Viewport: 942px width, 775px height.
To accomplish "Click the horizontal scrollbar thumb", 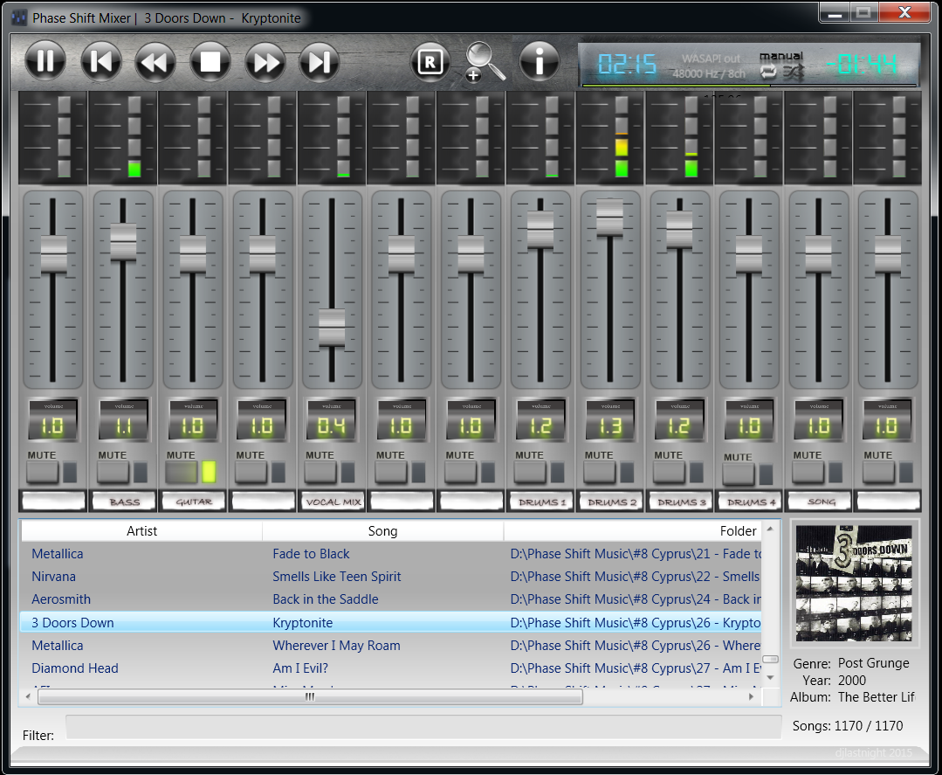I will coord(310,697).
